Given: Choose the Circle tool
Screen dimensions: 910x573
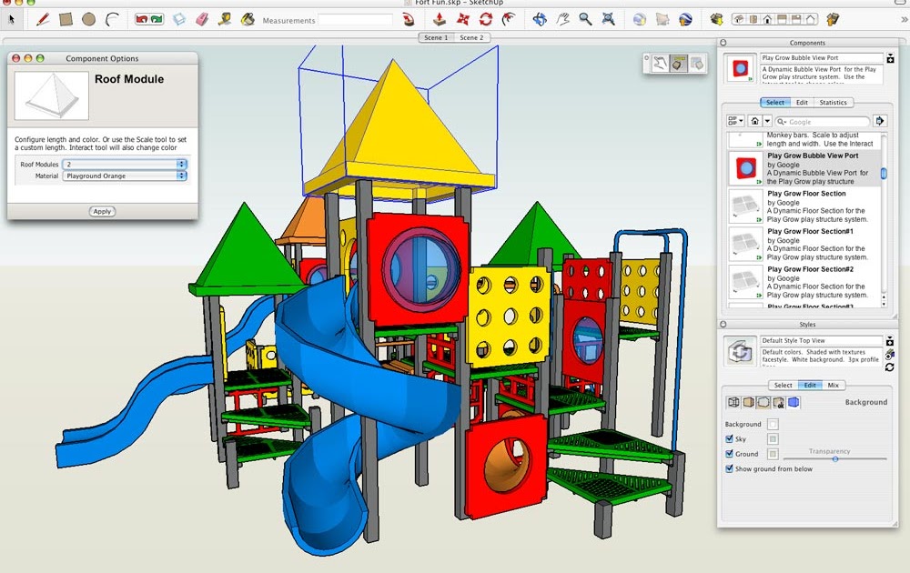Looking at the screenshot, I should [x=89, y=20].
